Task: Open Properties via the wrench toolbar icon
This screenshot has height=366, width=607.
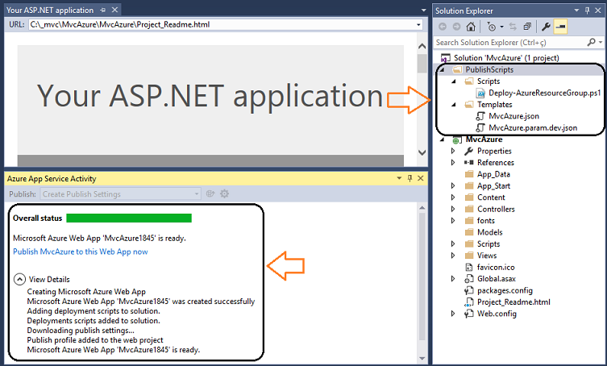Action: pyautogui.click(x=546, y=27)
